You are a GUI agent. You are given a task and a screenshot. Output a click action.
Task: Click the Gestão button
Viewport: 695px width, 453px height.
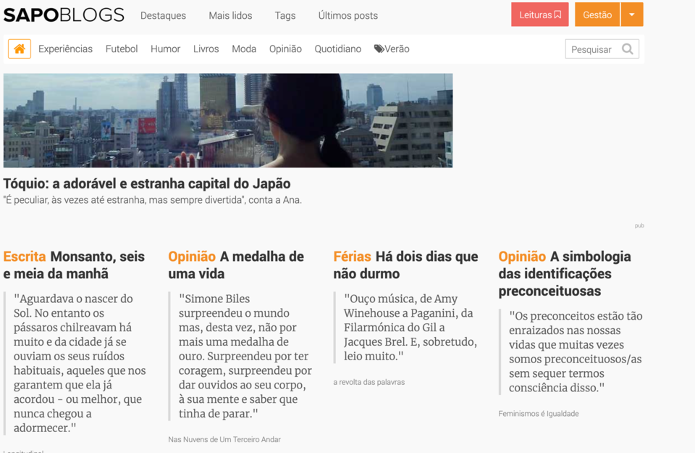[x=597, y=15]
